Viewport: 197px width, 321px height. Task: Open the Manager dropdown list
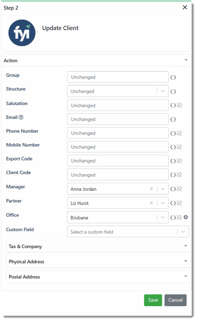[x=163, y=189]
